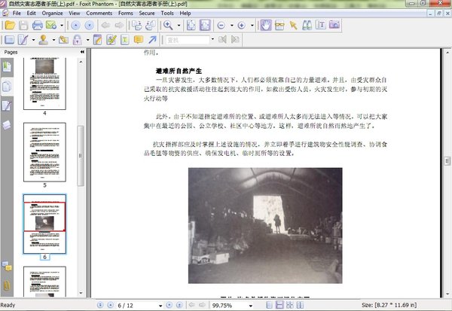Toggle the highlighted Fit Width icon
This screenshot has width=452, height=311.
[x=205, y=26]
